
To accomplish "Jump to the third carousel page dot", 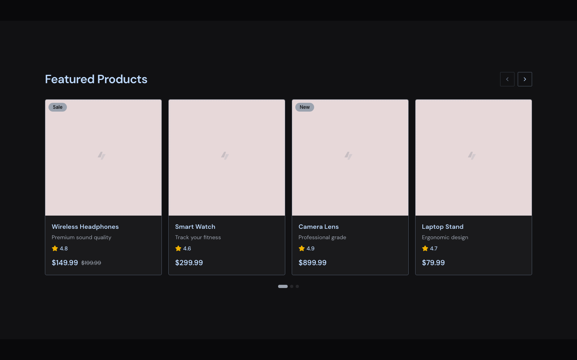I will (x=297, y=286).
